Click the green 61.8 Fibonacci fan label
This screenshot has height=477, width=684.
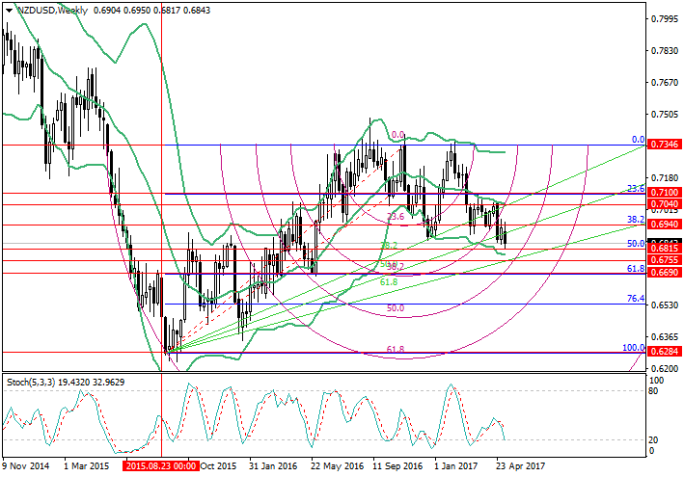[389, 282]
